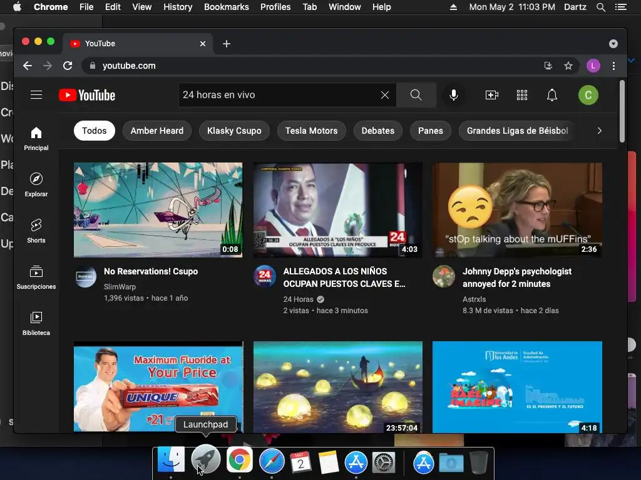Open Launchpad from the Dock

click(x=205, y=460)
